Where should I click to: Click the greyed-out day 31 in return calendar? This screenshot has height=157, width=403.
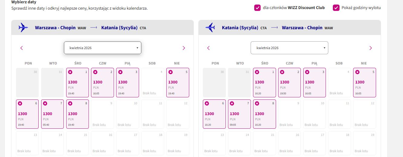coord(239,83)
